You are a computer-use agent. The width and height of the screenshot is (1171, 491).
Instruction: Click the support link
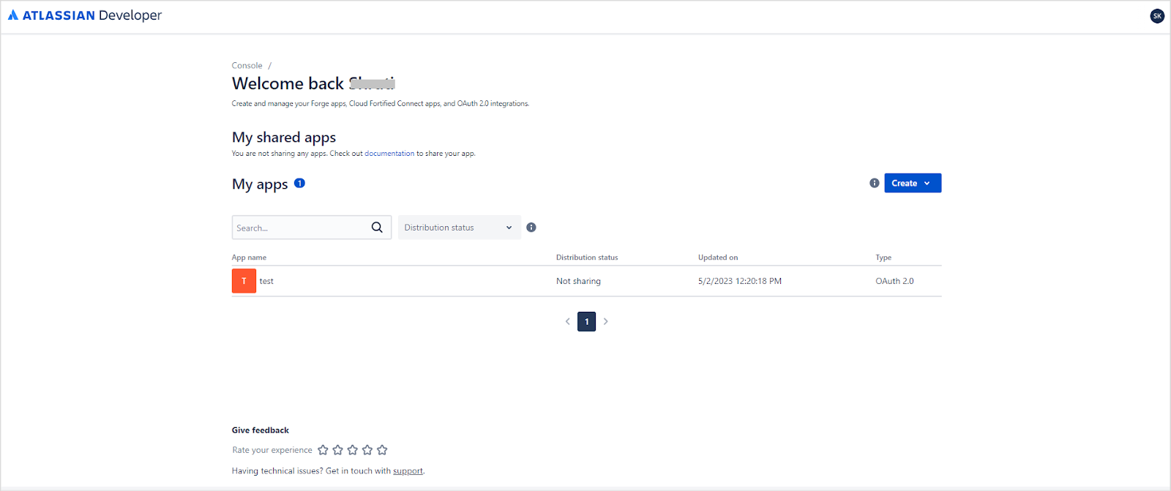pyautogui.click(x=408, y=471)
